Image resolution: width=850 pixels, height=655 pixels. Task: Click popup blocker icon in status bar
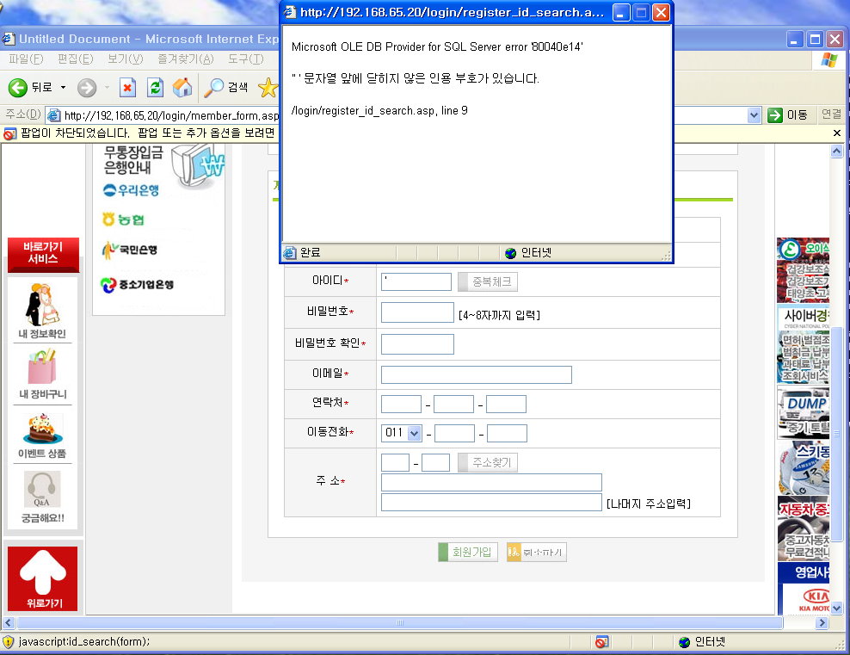tap(601, 642)
